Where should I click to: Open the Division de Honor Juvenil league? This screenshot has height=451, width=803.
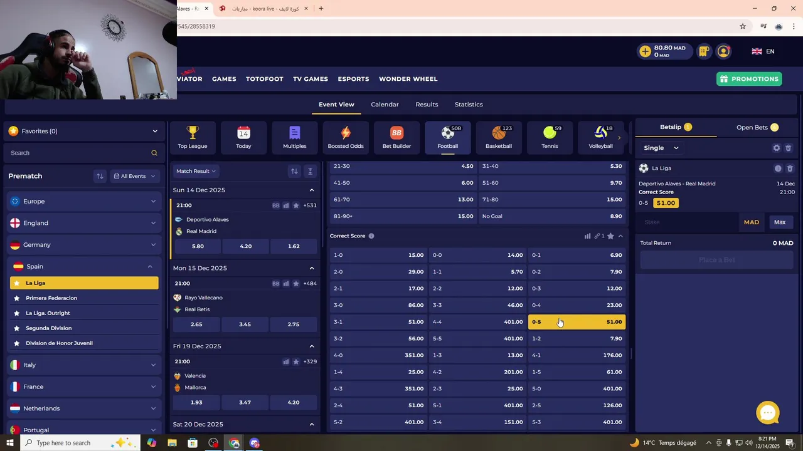pos(84,343)
